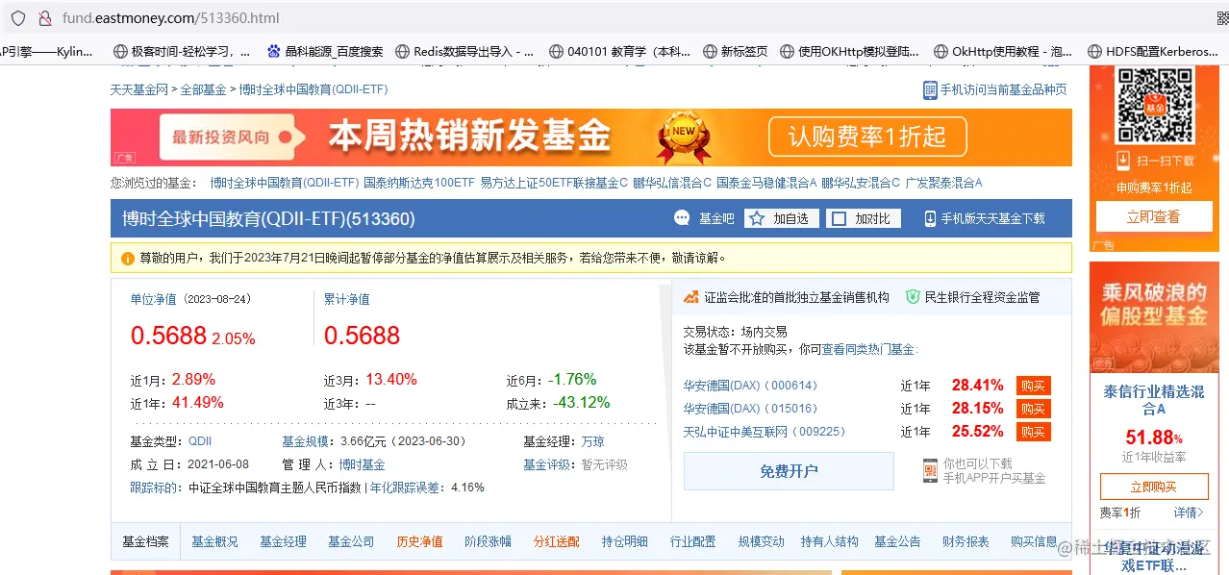Image resolution: width=1229 pixels, height=575 pixels.
Task: Click the 免费开户 button
Action: pos(789,471)
